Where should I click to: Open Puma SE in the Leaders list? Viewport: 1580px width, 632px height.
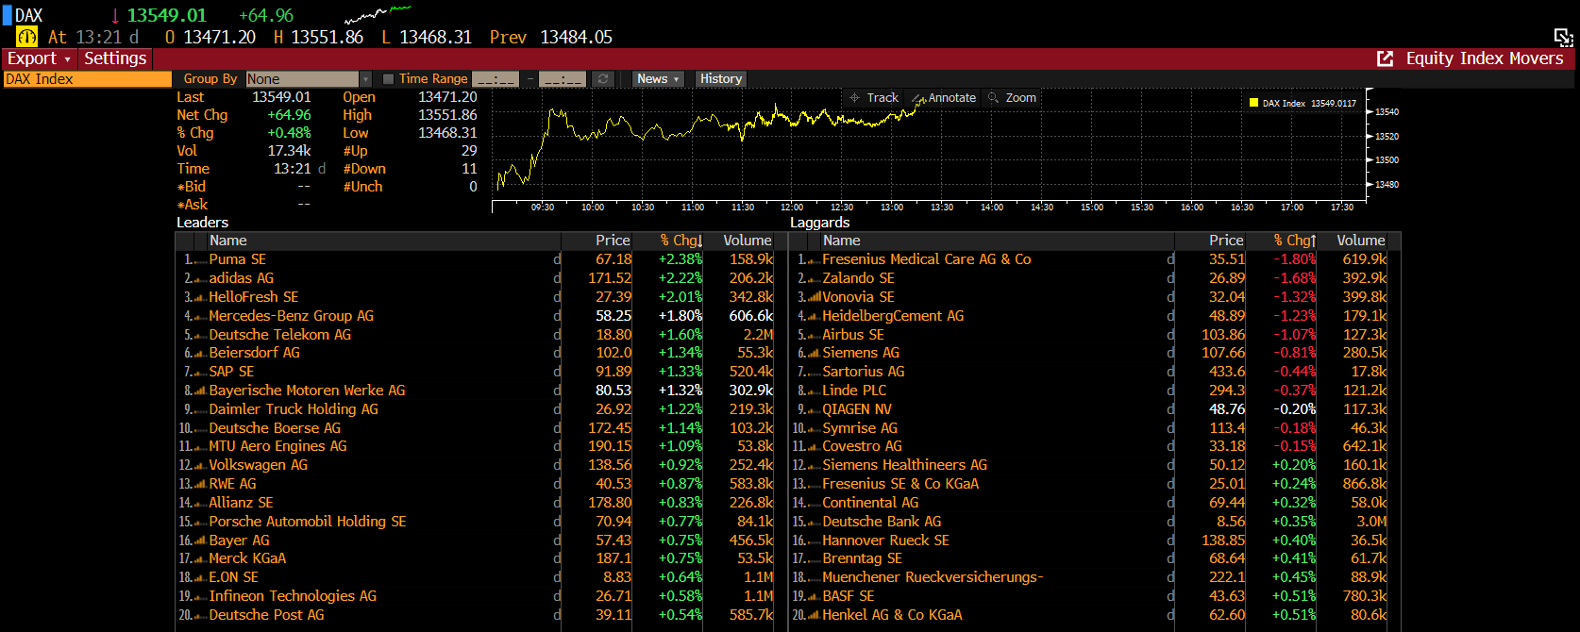click(x=237, y=259)
